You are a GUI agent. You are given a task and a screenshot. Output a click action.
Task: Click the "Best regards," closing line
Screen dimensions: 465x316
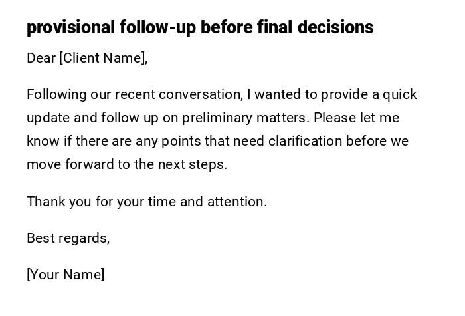pos(68,238)
